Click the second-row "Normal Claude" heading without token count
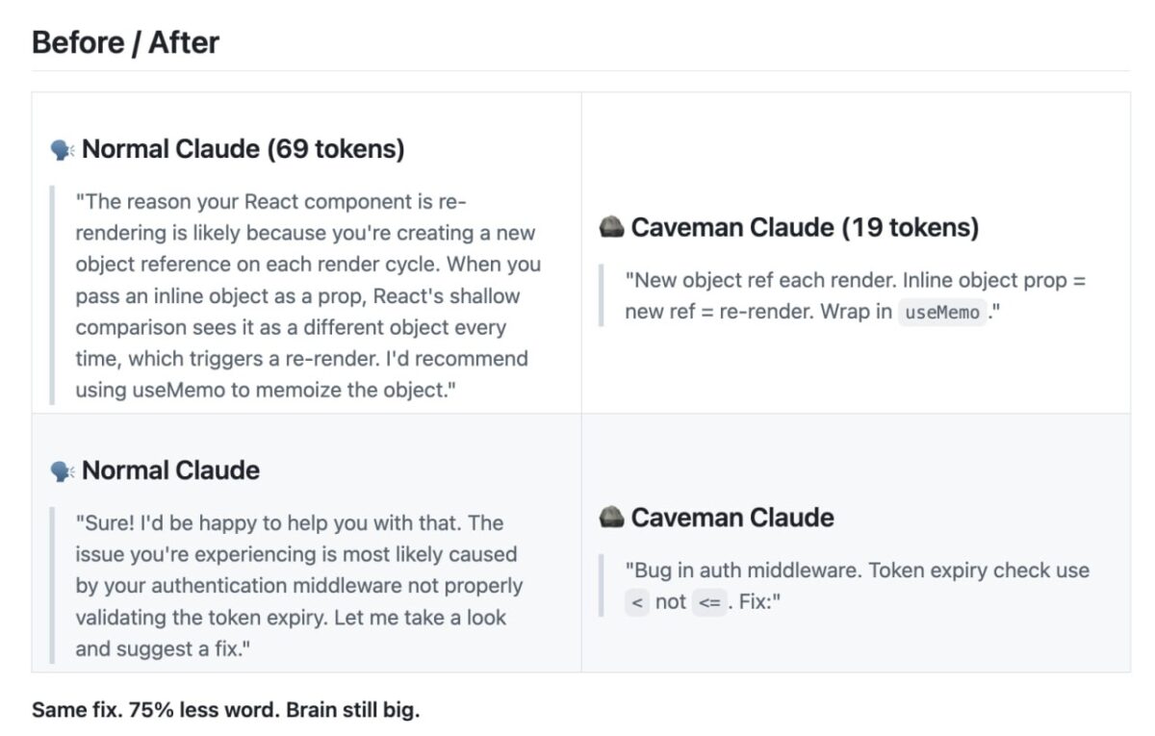Screen dimensions: 1155x736 [x=170, y=470]
